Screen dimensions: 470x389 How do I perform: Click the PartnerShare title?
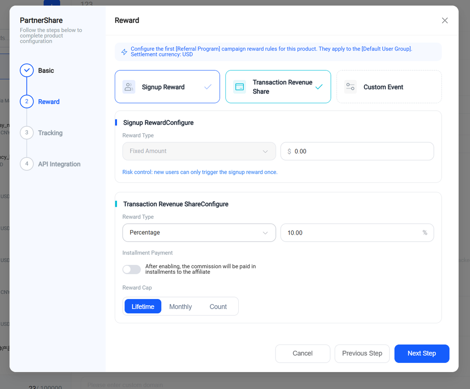tap(41, 20)
